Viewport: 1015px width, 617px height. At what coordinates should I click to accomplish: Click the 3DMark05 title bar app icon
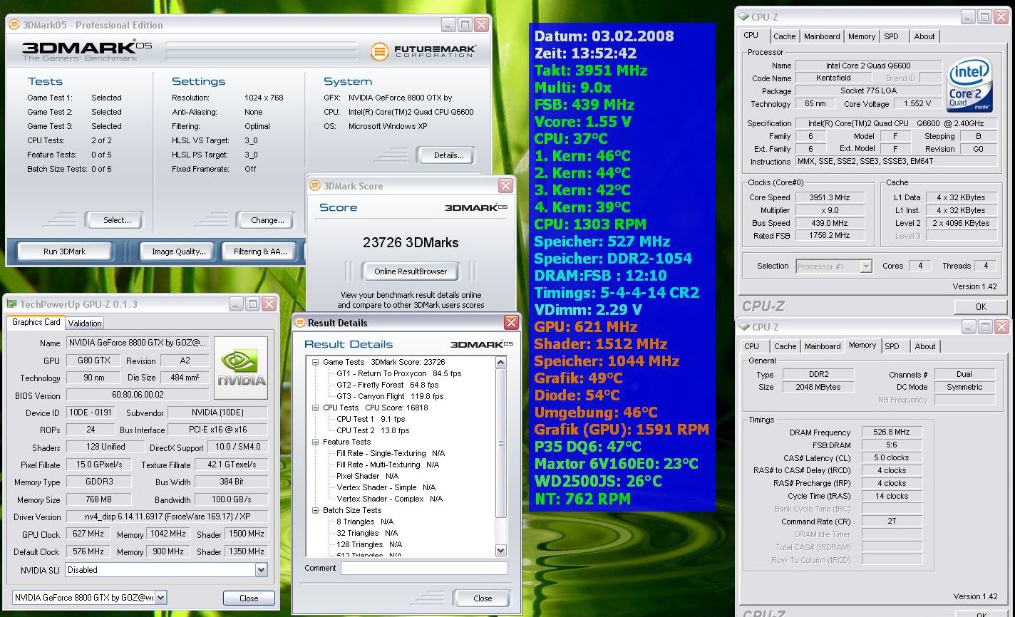click(15, 24)
